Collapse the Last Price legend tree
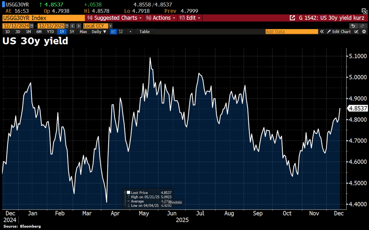This screenshot has height=230, width=369. (125, 193)
